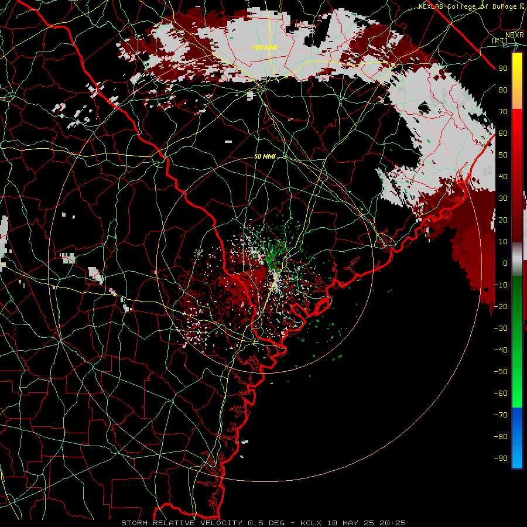Click the 10 value on the velocity scale
Viewport: 527px width, 527px height.
click(503, 242)
